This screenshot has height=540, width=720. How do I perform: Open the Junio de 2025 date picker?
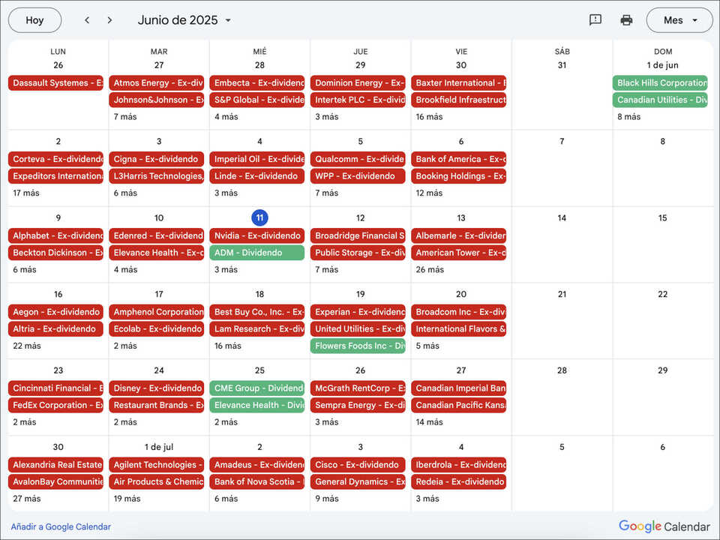184,20
